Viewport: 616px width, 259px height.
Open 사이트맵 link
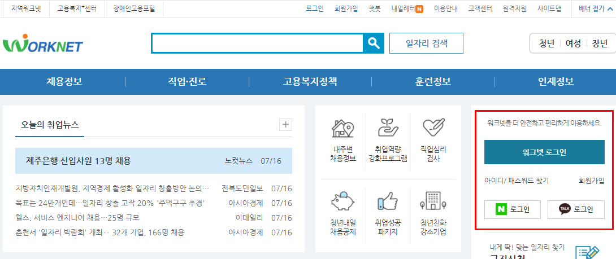[x=549, y=8]
